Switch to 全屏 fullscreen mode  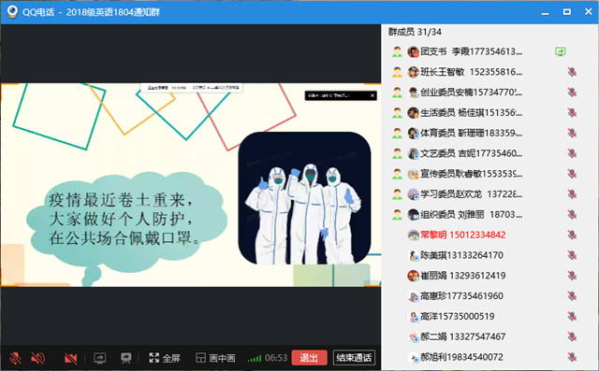(x=165, y=358)
